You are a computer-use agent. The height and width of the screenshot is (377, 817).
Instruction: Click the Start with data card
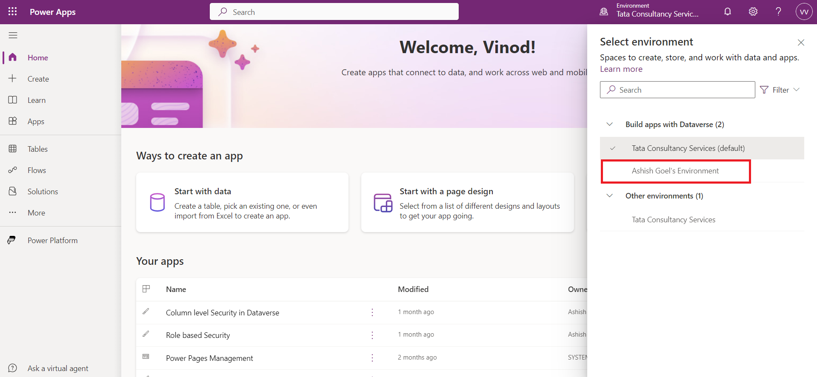(242, 202)
